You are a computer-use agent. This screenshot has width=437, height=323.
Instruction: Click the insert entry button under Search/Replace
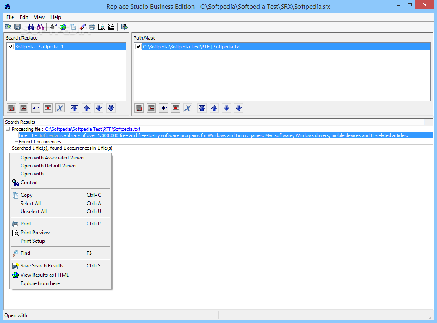coord(24,108)
